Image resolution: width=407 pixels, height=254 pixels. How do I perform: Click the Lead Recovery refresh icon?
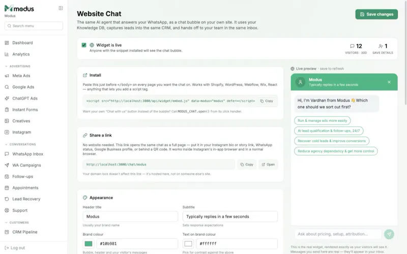click(x=7, y=199)
